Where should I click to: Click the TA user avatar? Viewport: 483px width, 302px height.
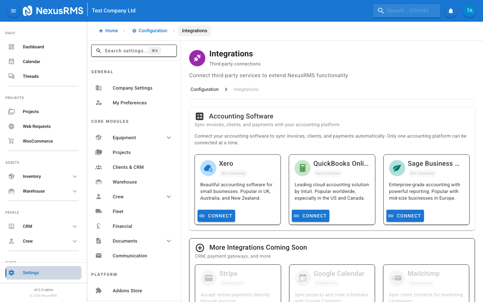pyautogui.click(x=469, y=10)
